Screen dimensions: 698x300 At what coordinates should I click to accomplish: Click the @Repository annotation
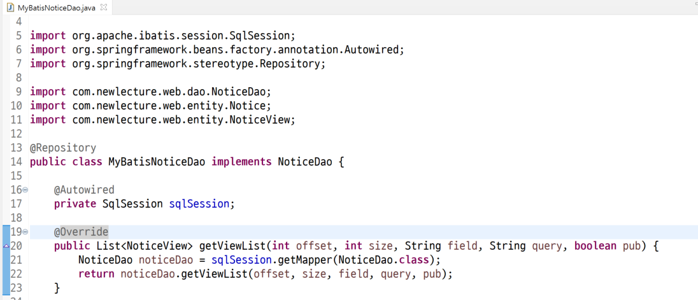pyautogui.click(x=63, y=148)
